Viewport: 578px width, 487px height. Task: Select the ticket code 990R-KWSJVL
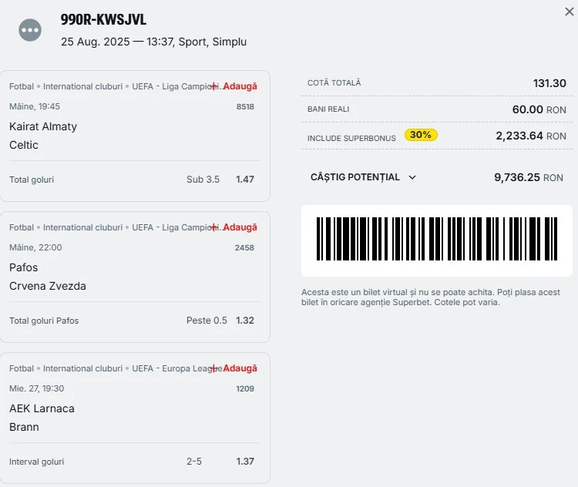click(103, 19)
